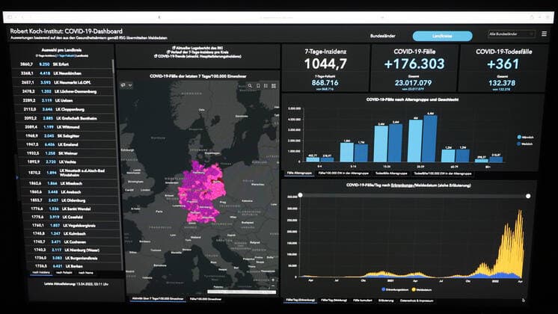The image size is (558, 314).
Task: Select the LK Burgenlandkreis row
Action: coord(76,258)
